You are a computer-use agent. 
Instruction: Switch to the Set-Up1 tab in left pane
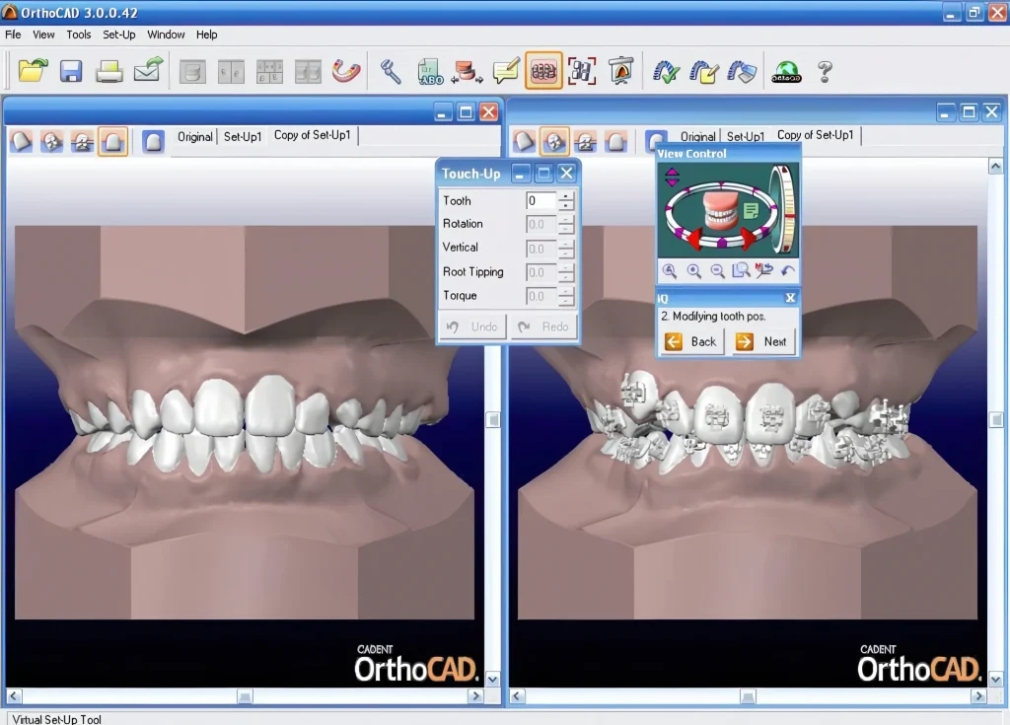click(x=243, y=137)
